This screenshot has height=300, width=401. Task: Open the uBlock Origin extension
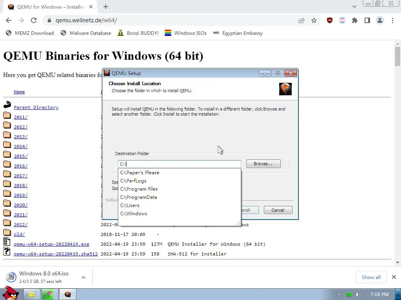tap(330, 20)
